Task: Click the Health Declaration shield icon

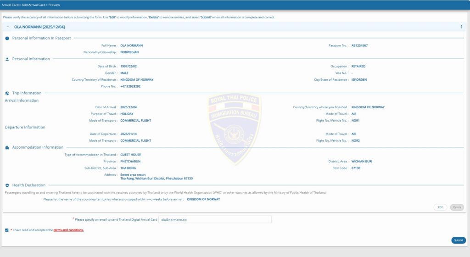Action: click(x=7, y=185)
